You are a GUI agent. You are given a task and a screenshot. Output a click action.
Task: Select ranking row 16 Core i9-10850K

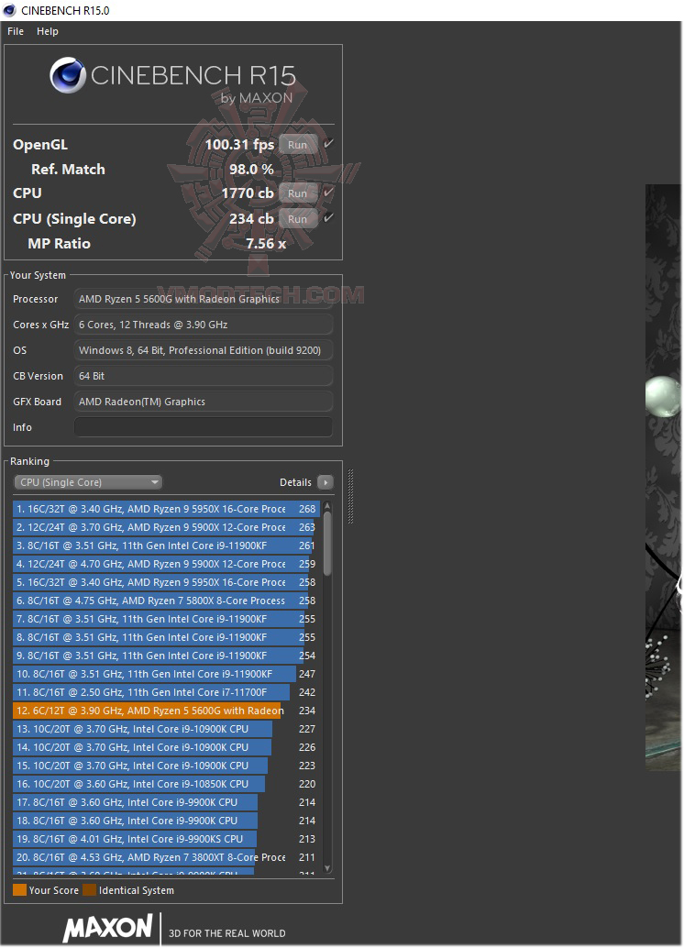(166, 784)
